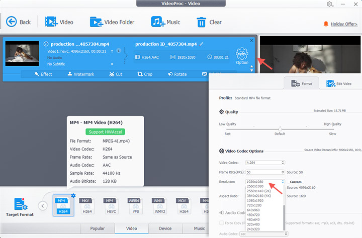Choose 320x480 resolution
362x238 pixels.
point(253,224)
